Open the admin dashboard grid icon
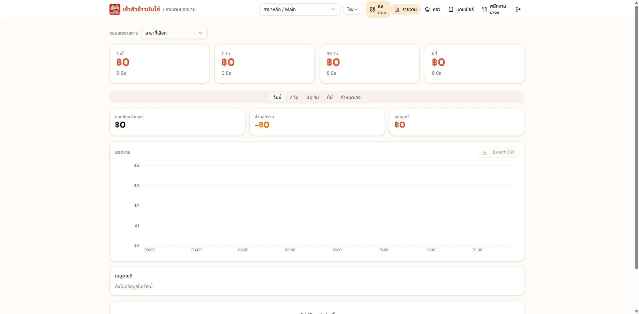639x314 pixels. pos(372,9)
